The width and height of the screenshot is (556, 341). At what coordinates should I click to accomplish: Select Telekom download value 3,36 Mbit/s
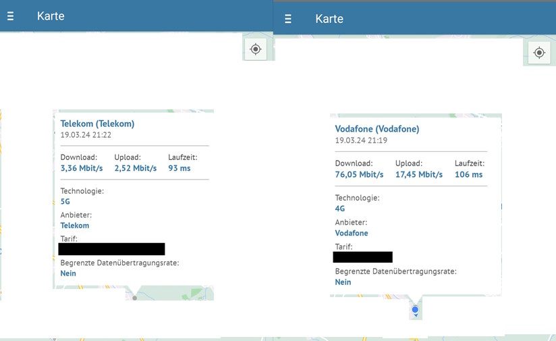coord(82,168)
